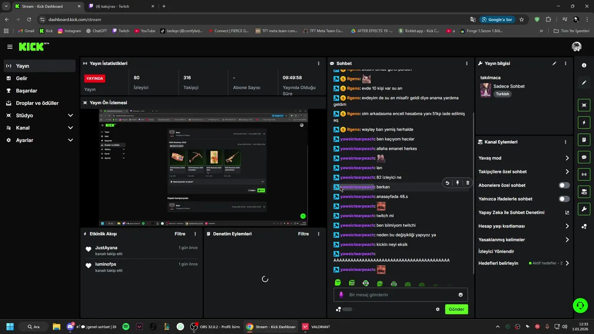Toggle stream preview widget icon in right rail

click(584, 105)
